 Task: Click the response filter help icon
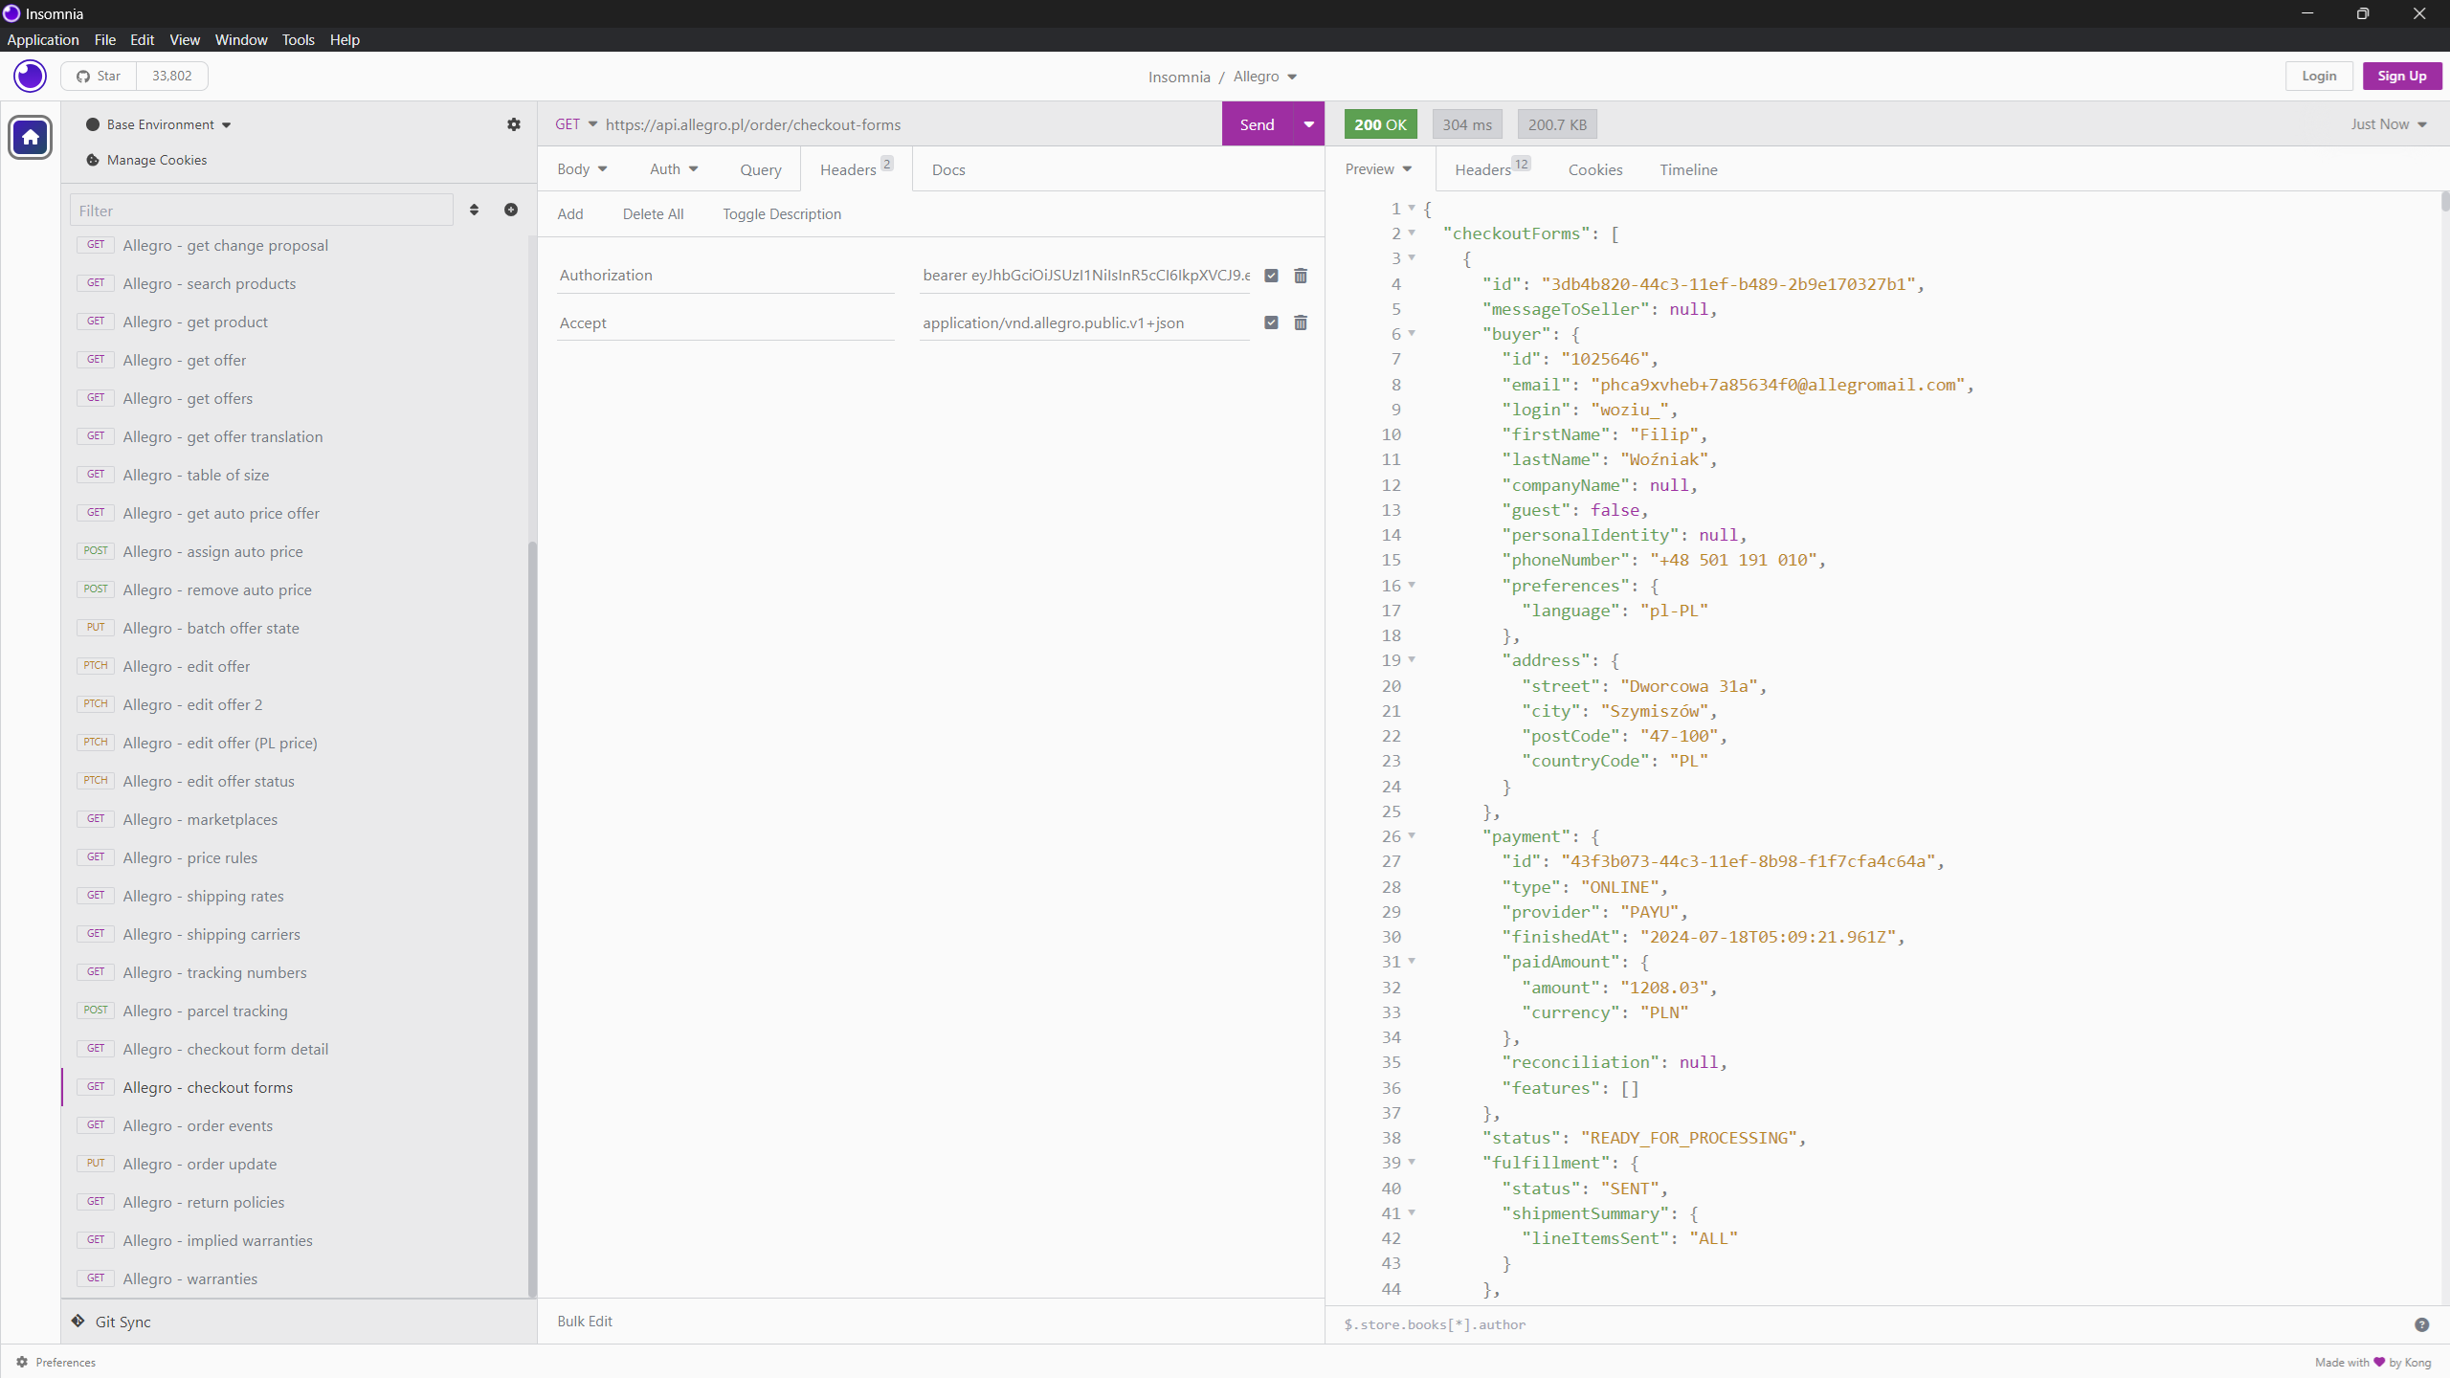coord(2421,1324)
